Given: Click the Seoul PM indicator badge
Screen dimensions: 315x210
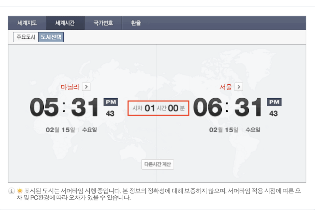Looking at the screenshot, I should [x=274, y=102].
